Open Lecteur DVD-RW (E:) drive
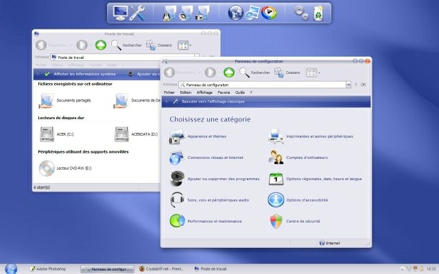 tap(47, 166)
